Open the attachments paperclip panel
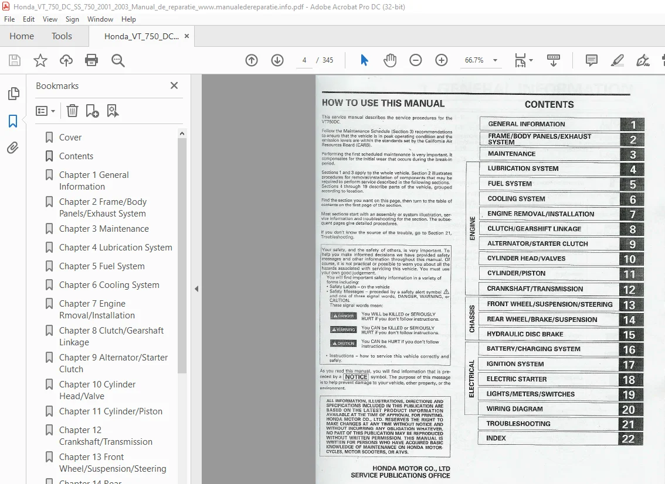The image size is (665, 484). pyautogui.click(x=13, y=147)
